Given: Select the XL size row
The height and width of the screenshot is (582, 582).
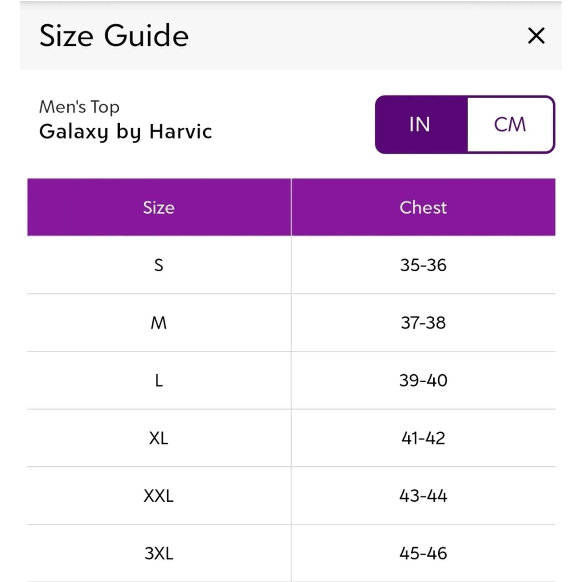Looking at the screenshot, I should pyautogui.click(x=159, y=438).
